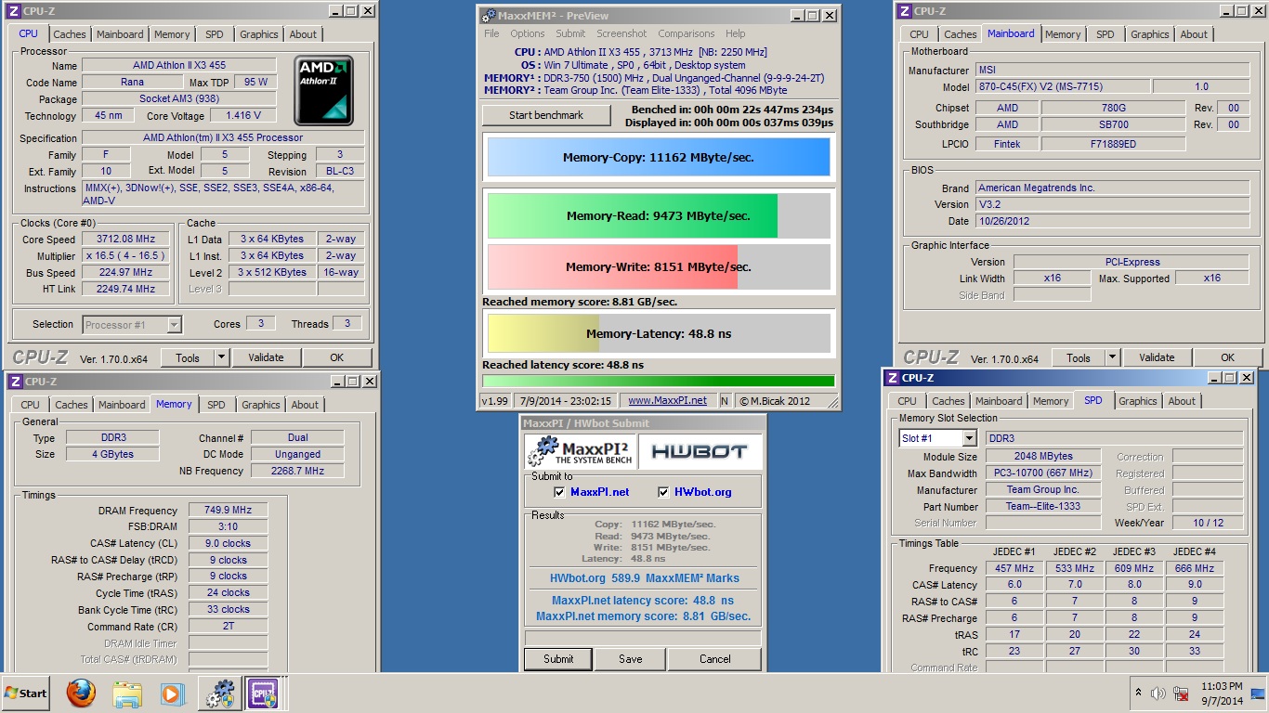
Task: Click the 1.416 V core voltage value
Action: coord(242,115)
